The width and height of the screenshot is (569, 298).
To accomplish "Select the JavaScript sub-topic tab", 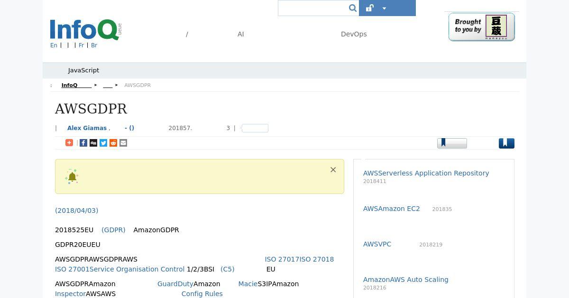I will point(83,70).
